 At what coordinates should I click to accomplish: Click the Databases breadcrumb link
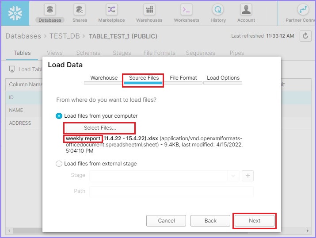(x=23, y=36)
